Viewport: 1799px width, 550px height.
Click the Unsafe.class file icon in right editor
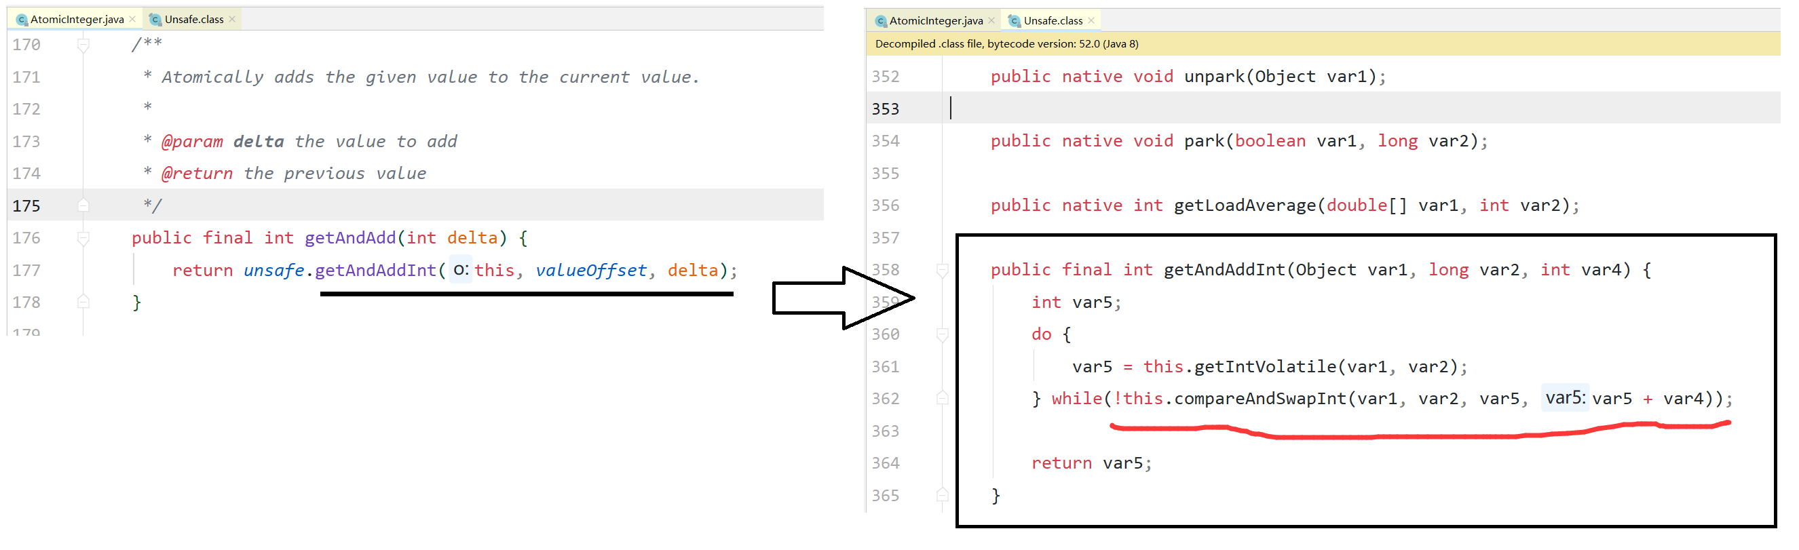(x=1015, y=21)
